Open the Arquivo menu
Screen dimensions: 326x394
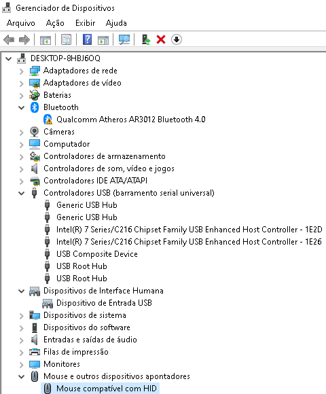pos(21,23)
